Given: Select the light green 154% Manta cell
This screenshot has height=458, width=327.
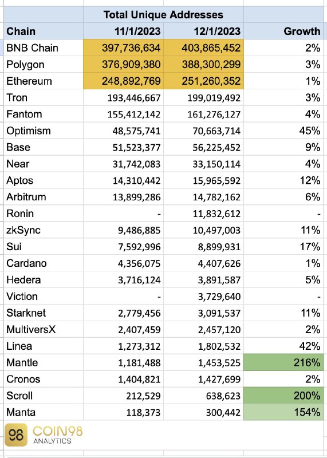Looking at the screenshot, I should pos(283,412).
